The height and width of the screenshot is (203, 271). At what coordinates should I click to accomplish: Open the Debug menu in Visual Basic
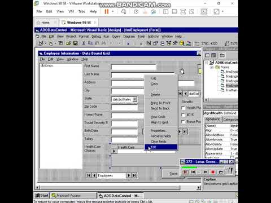coord(96,37)
